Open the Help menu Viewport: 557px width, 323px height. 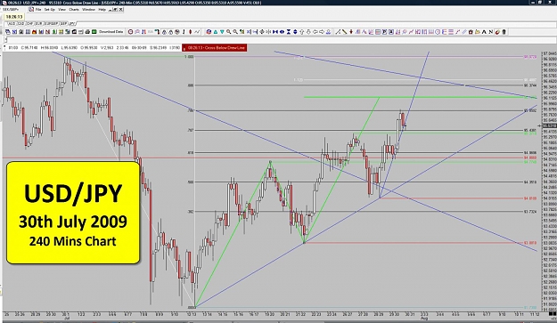[x=102, y=10]
